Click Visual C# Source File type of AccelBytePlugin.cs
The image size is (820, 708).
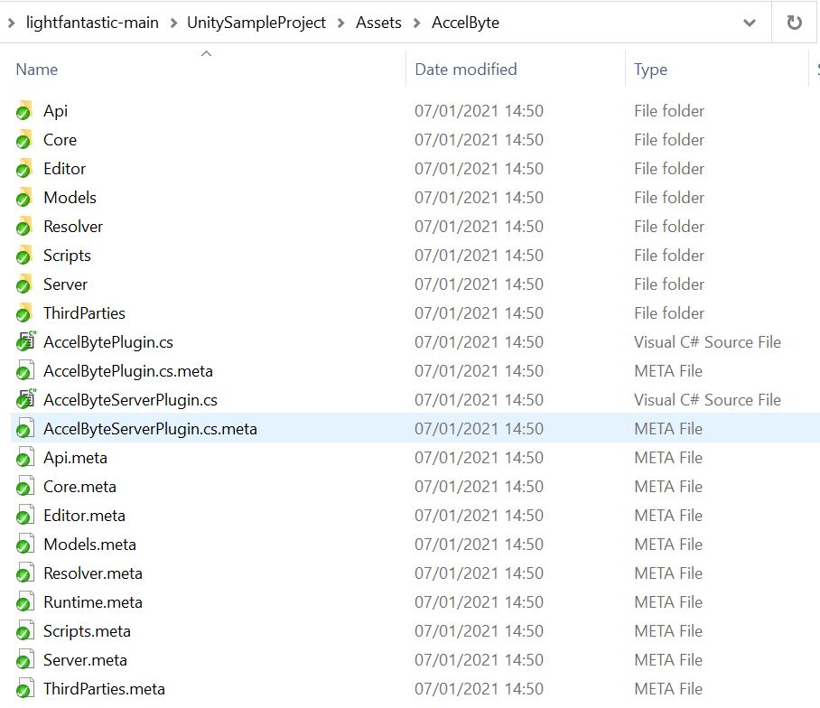(x=707, y=342)
